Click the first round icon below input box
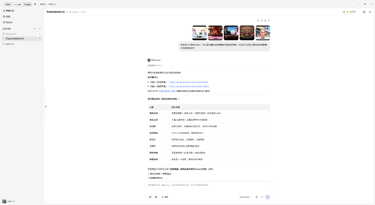 tap(150, 197)
